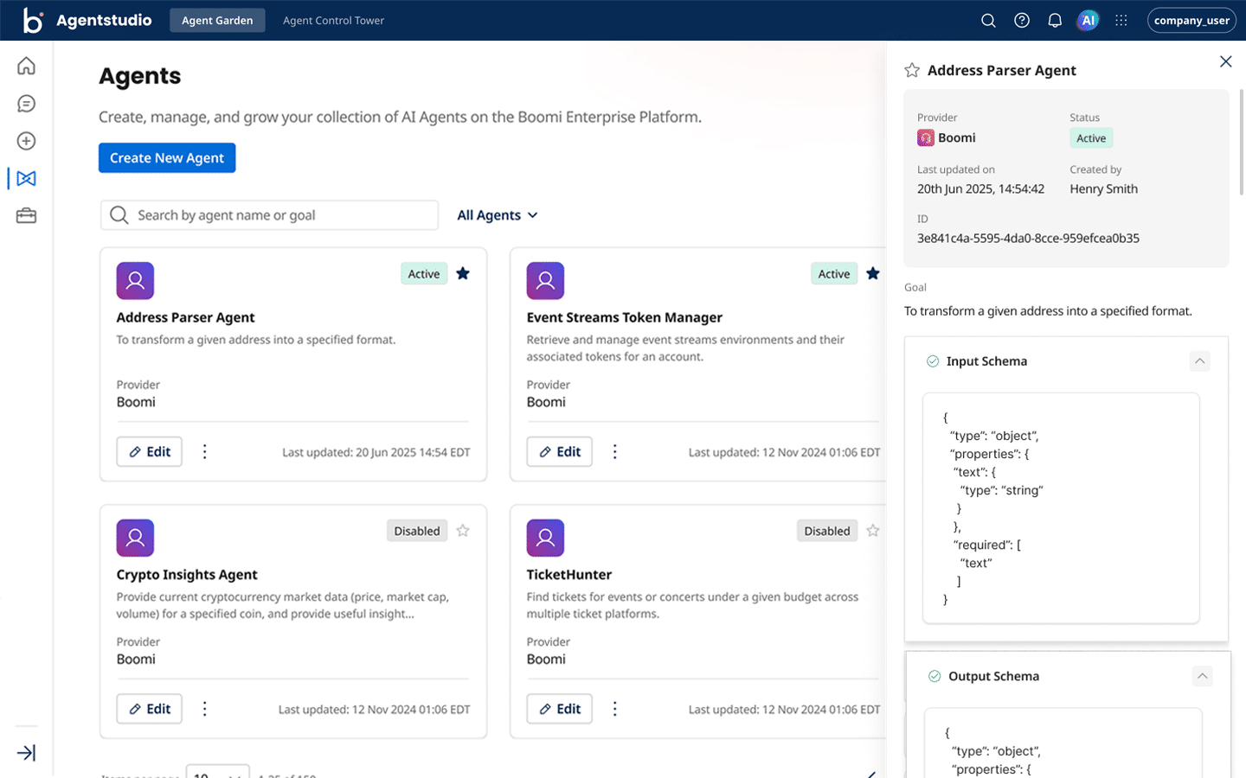1246x778 pixels.
Task: Unfavorite the Address Parser Agent card star
Action: [x=463, y=274]
